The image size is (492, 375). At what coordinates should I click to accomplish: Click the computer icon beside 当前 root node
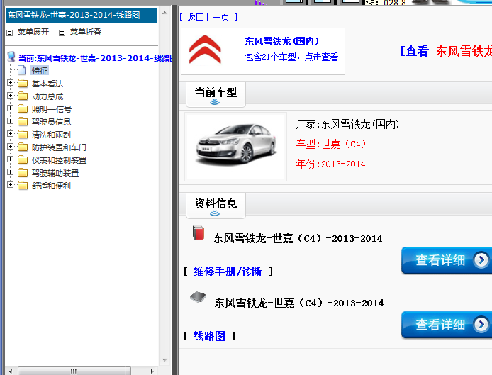[11, 57]
